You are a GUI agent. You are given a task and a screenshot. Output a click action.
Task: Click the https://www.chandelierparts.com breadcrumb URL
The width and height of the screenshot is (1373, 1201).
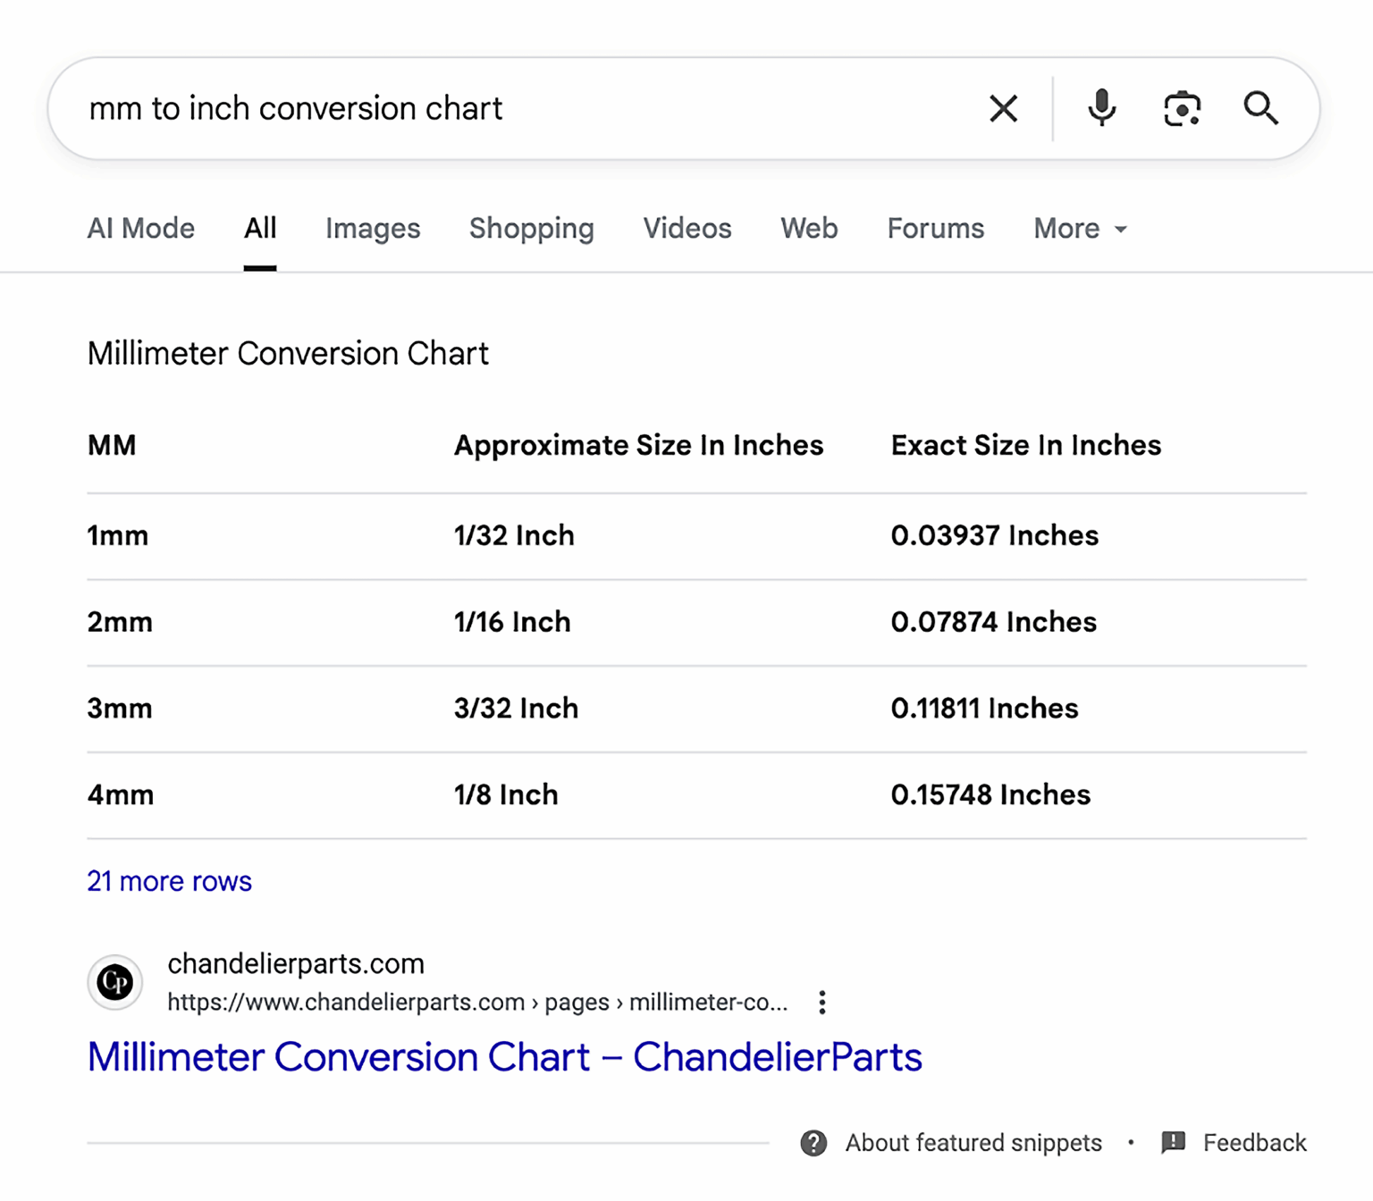(477, 1003)
